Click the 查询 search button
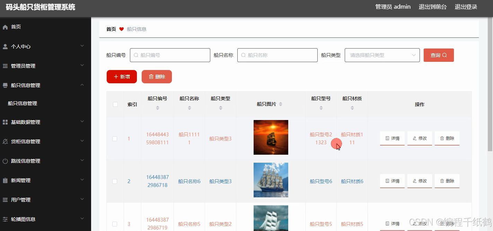The width and height of the screenshot is (493, 231). pos(439,55)
